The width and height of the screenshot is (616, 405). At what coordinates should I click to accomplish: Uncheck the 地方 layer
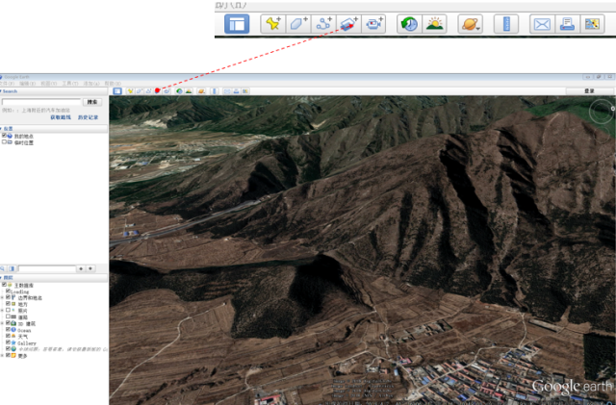pyautogui.click(x=8, y=304)
